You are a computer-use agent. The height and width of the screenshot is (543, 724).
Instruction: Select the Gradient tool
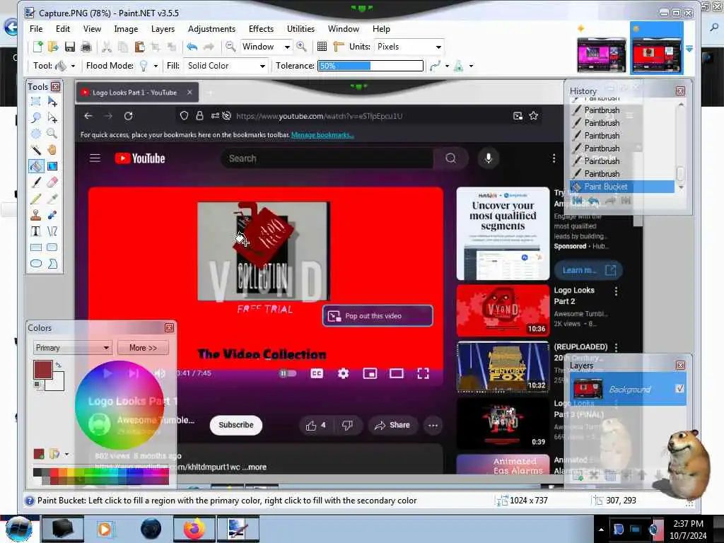click(52, 165)
